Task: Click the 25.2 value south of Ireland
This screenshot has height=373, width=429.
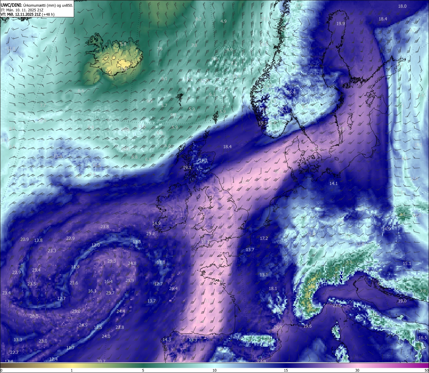Action: point(150,234)
